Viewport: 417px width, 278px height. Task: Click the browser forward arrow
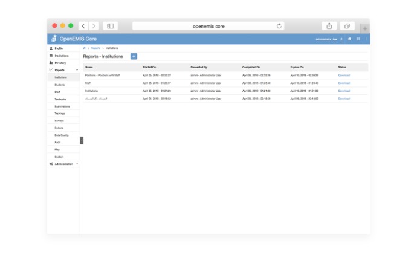click(x=94, y=26)
